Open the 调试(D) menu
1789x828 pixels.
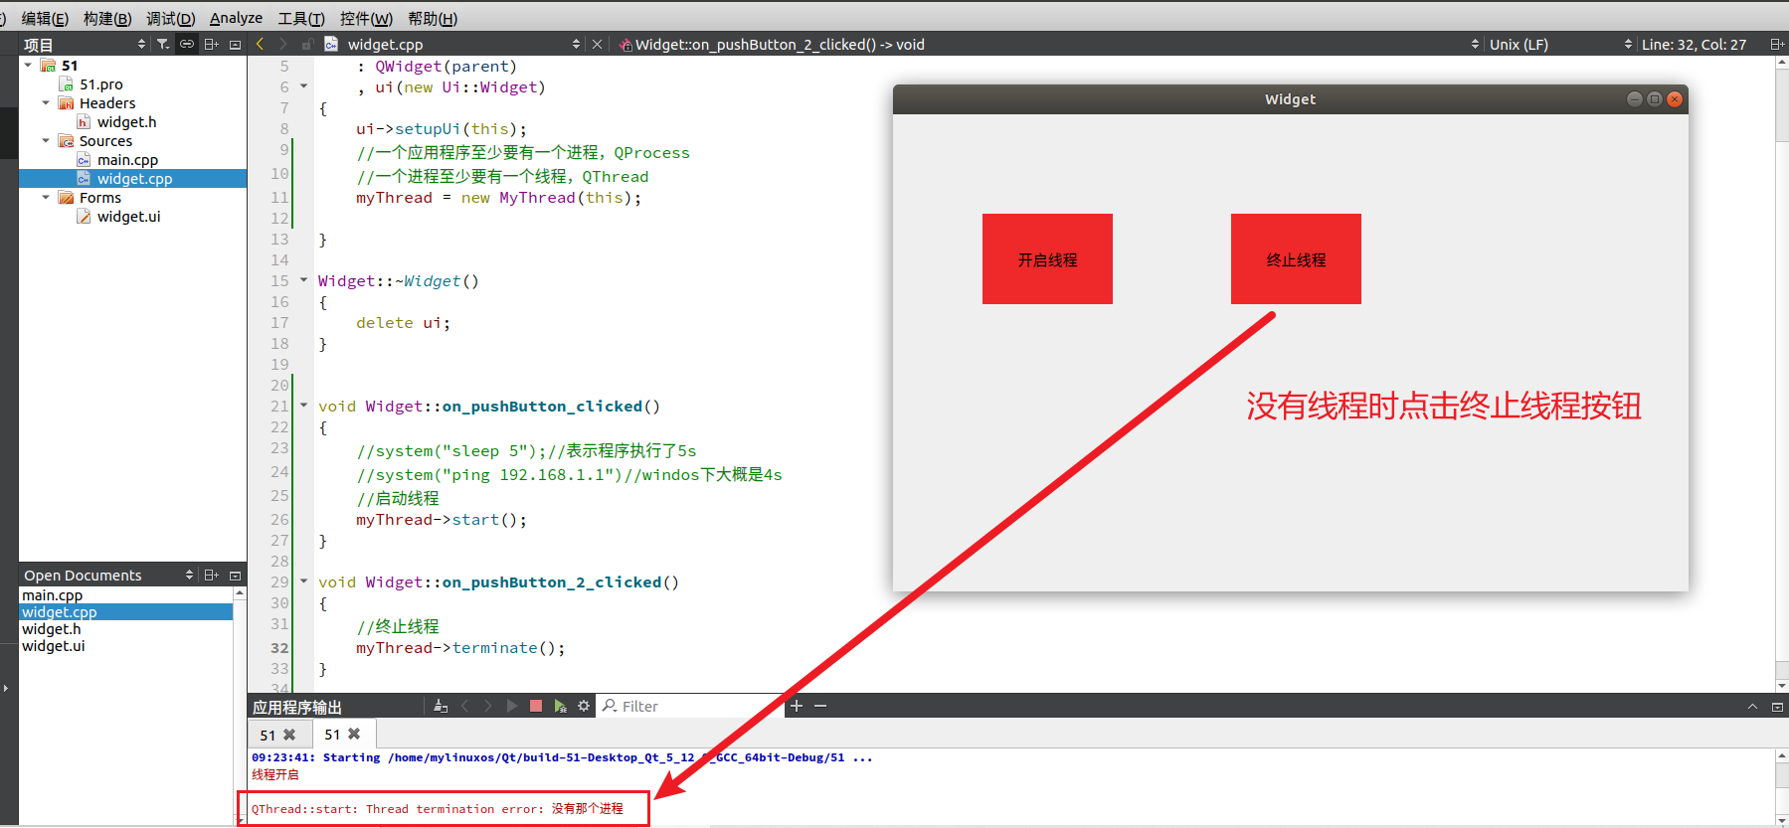(170, 18)
